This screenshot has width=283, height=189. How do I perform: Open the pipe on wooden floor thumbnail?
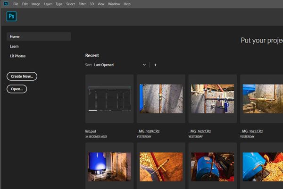click(x=161, y=166)
